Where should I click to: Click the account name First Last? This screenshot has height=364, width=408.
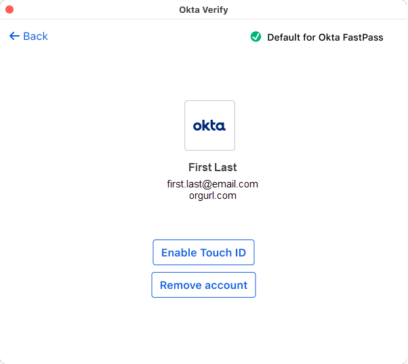pos(212,167)
